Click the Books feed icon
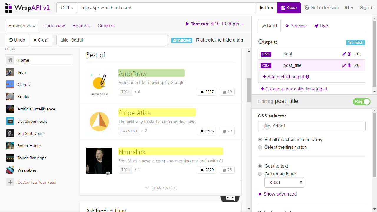The height and width of the screenshot is (212, 377). tap(10, 97)
